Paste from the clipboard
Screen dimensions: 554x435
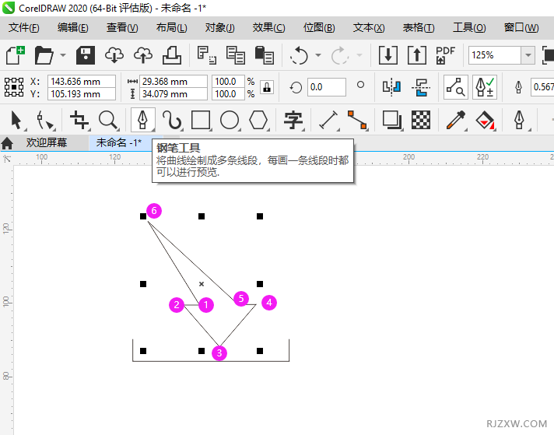pyautogui.click(x=265, y=55)
